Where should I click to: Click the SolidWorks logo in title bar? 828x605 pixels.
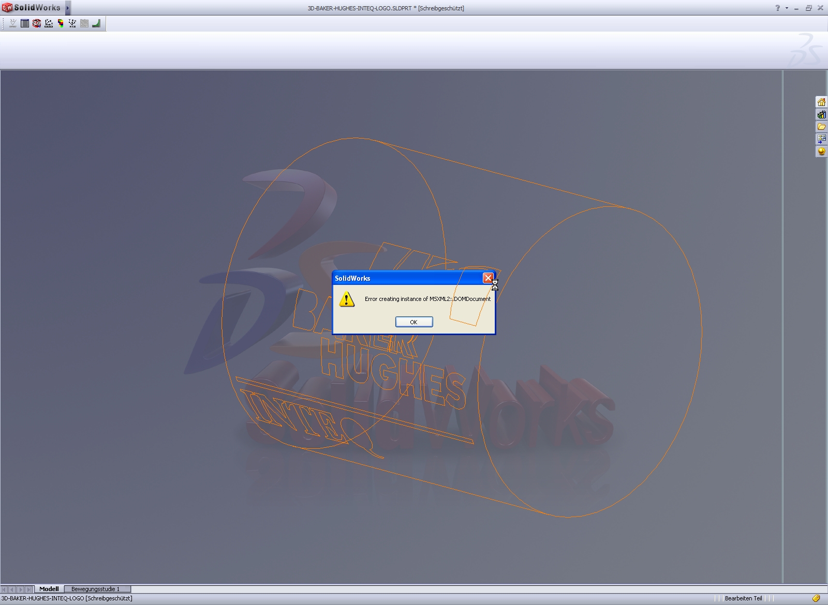tap(32, 8)
